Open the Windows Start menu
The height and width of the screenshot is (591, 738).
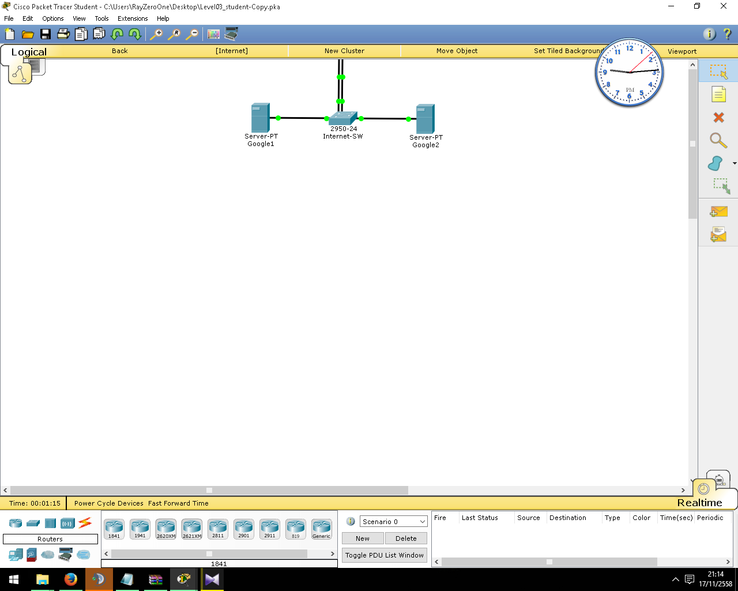coord(14,579)
